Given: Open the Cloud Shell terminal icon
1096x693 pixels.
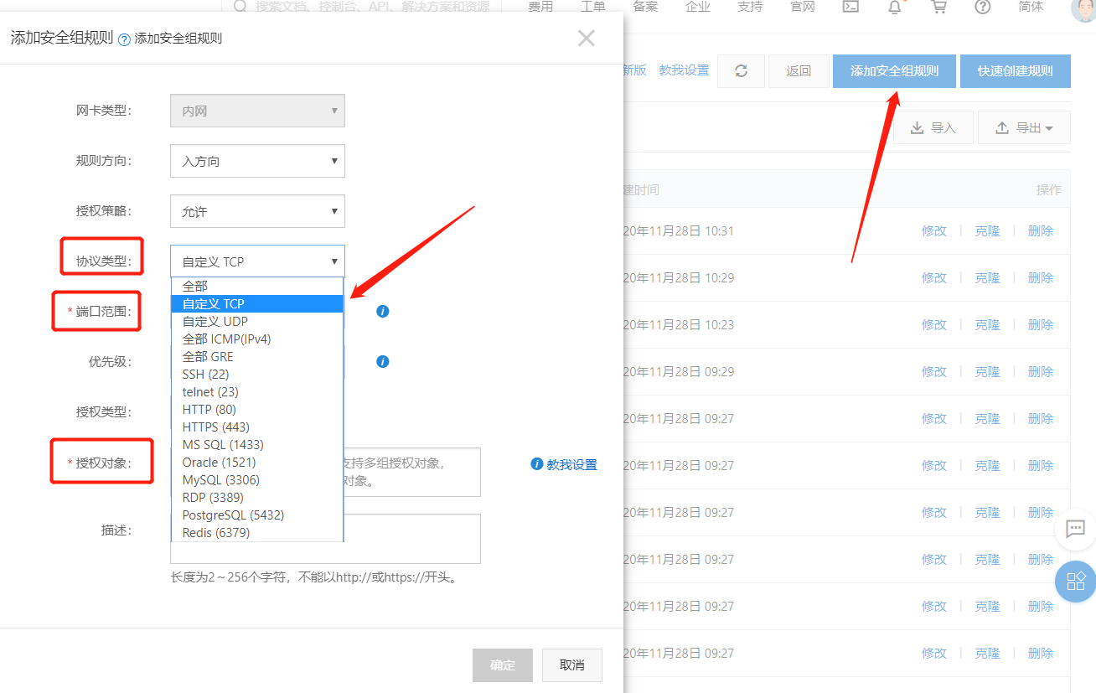Looking at the screenshot, I should (x=850, y=7).
